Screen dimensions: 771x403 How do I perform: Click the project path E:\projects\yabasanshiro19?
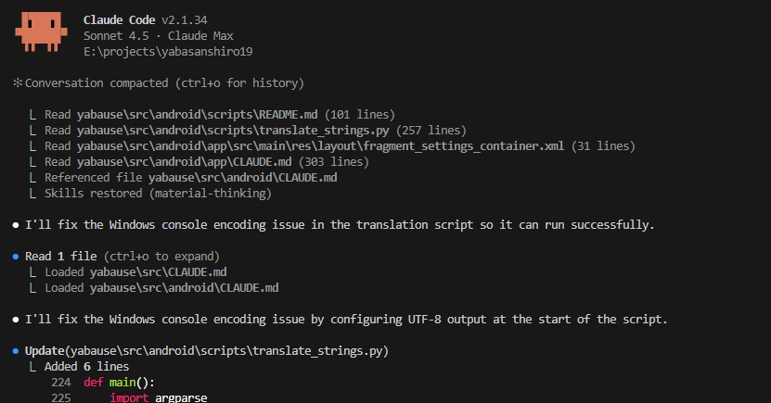(x=168, y=51)
